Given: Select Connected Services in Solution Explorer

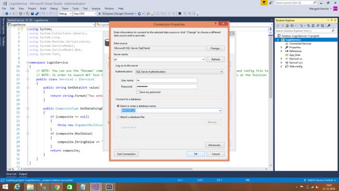Looking at the screenshot, I should point(300,44).
